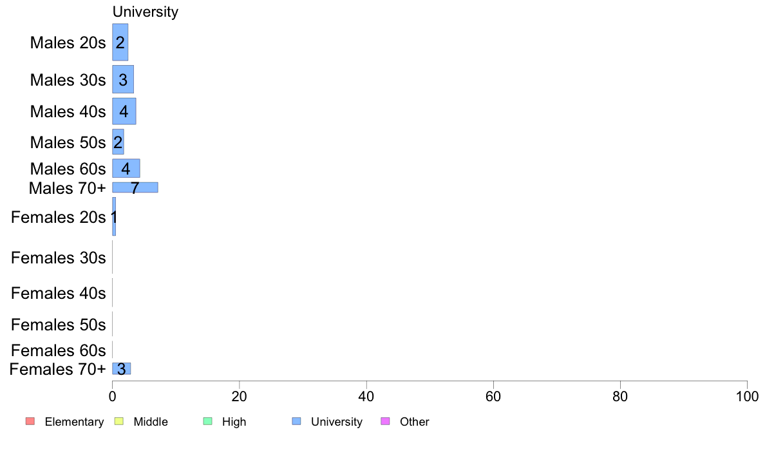Click the High green legend swatch
Image resolution: width=765 pixels, height=474 pixels.
(207, 421)
